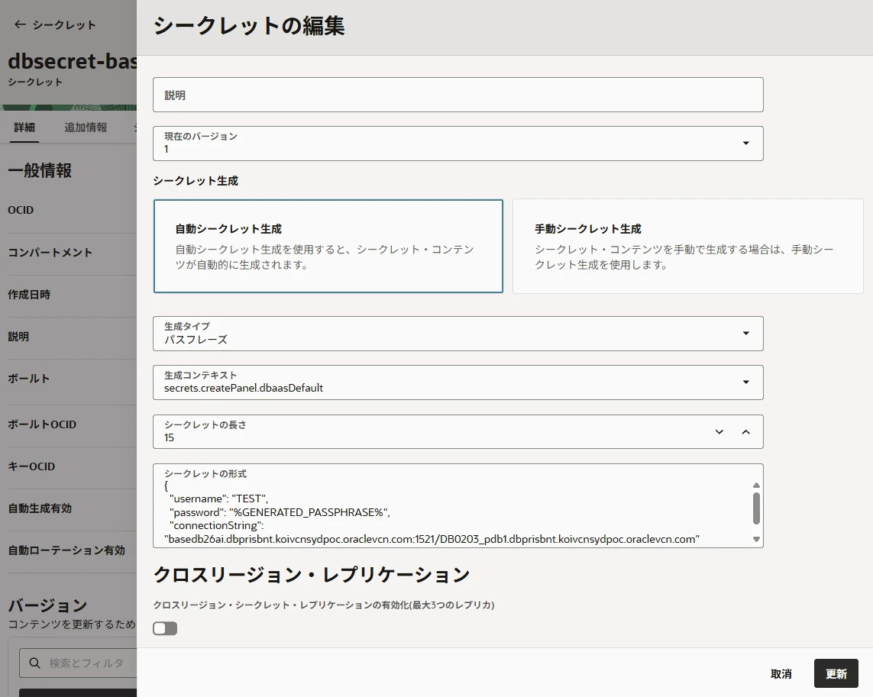Viewport: 873px width, 697px height.
Task: Click the 作成日時 row label
Action: pos(29,295)
